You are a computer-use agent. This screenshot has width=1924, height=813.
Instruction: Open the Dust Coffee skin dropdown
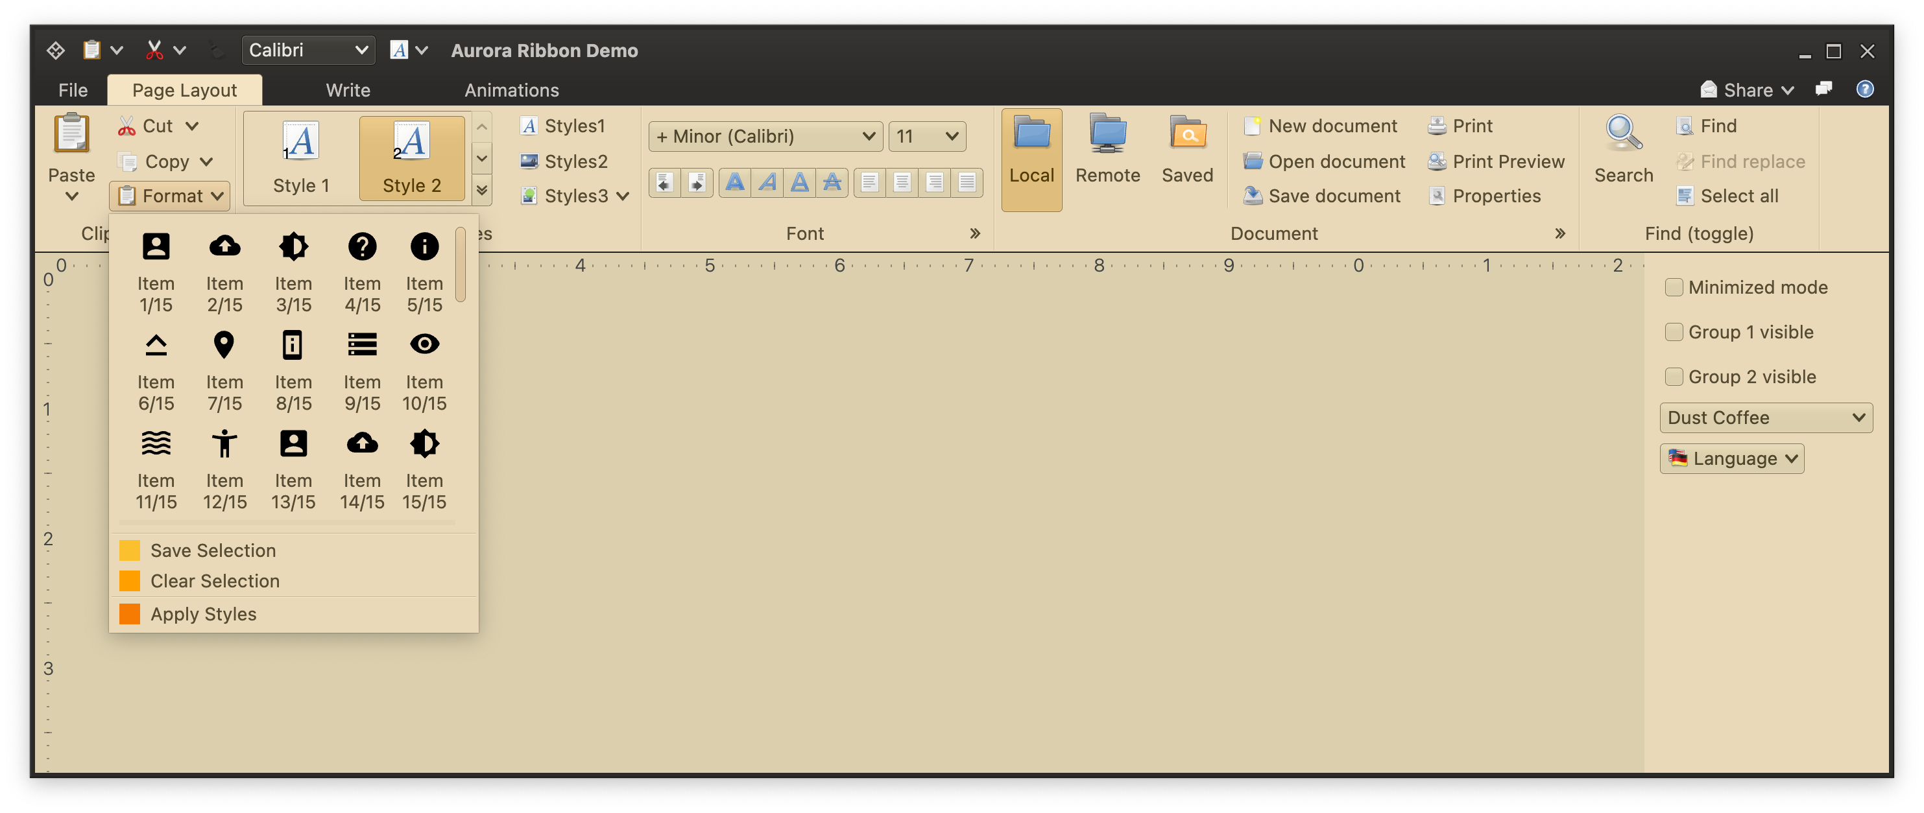pos(1766,418)
